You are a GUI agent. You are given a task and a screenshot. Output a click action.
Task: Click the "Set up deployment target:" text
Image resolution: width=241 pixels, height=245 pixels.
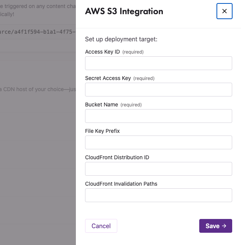pos(121,39)
